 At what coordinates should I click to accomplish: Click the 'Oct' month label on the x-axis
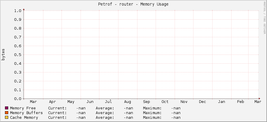(x=165, y=102)
